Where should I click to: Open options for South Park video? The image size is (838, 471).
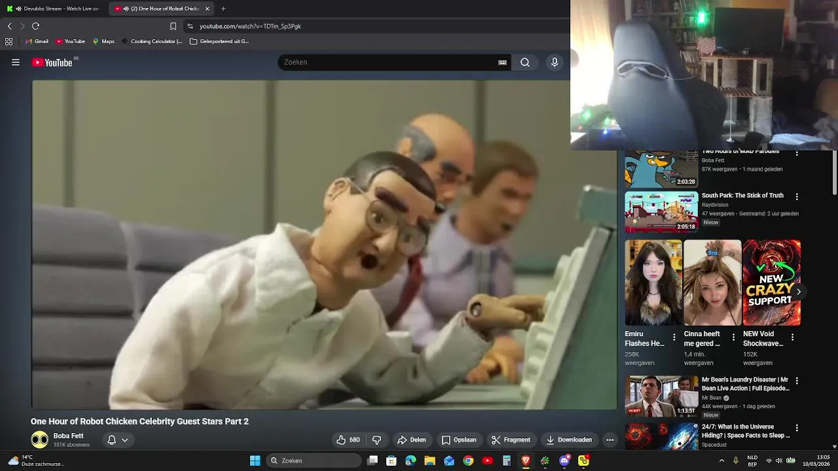tap(797, 197)
